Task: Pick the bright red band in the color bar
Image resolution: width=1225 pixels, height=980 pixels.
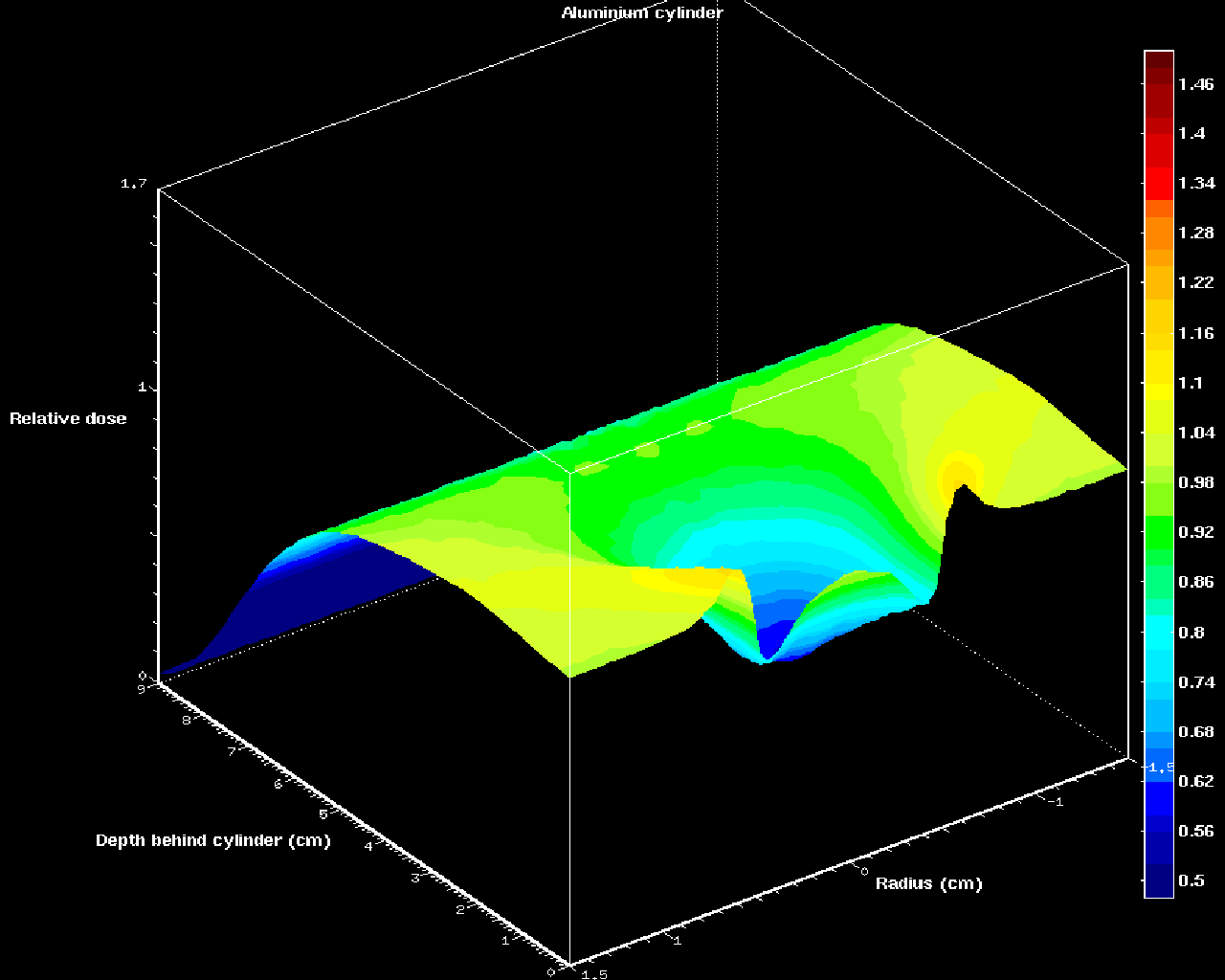Action: pos(1159,182)
